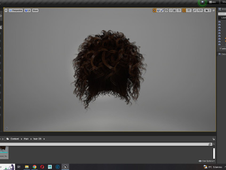Switch to Unreal Engine taskbar icon
The height and width of the screenshot is (170, 226).
(65, 167)
